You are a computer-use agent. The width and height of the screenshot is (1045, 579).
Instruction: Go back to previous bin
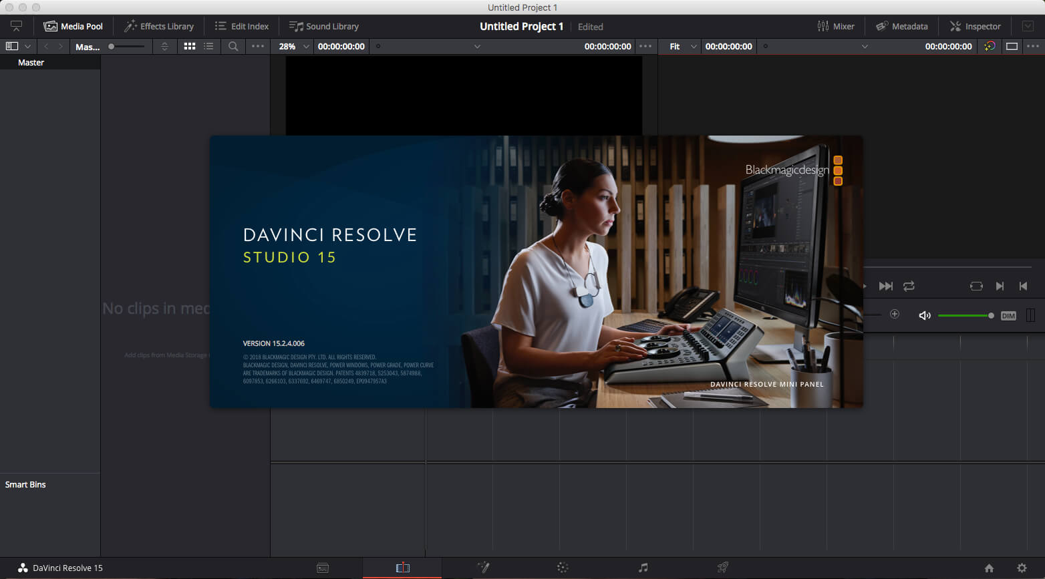pos(46,47)
